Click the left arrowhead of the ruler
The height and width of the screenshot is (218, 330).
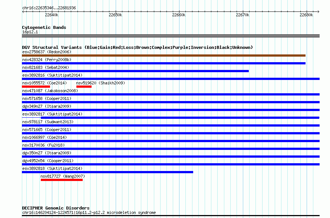point(23,11)
